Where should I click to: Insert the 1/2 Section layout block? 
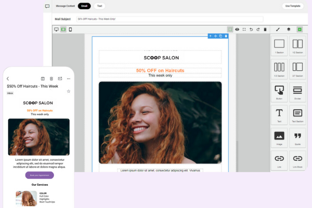point(297,46)
